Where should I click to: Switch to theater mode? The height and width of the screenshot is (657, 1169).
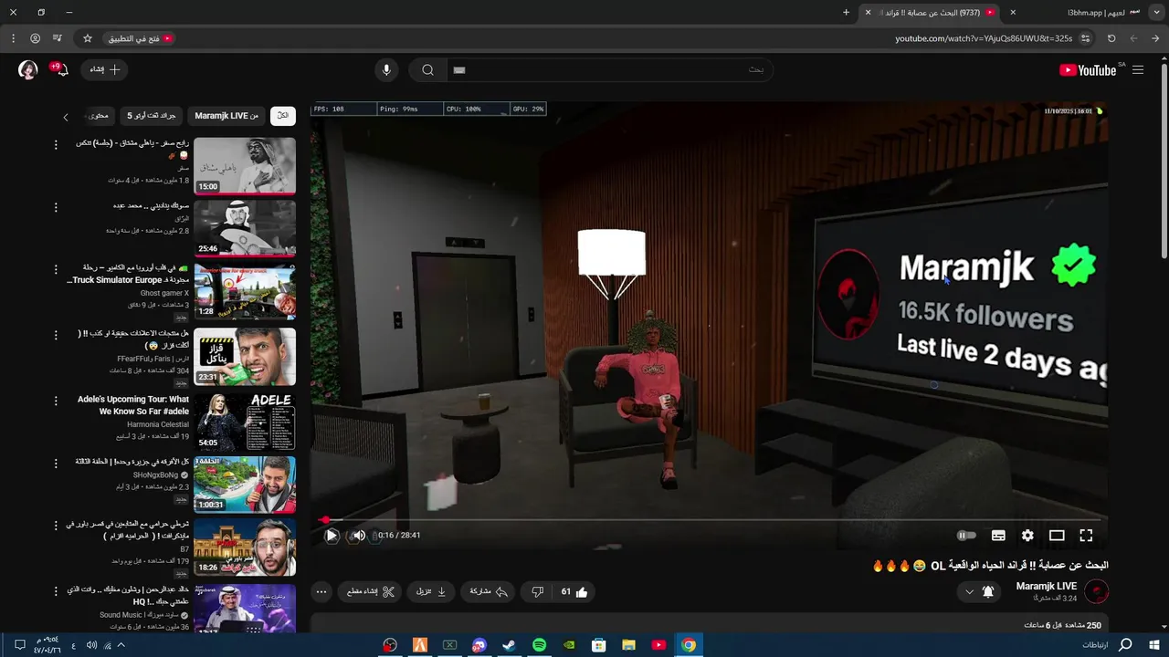point(1057,536)
